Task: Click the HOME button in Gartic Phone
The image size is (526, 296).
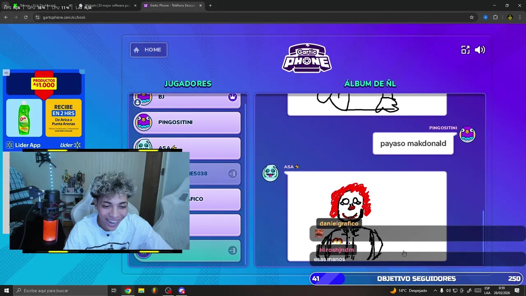Action: [x=148, y=50]
